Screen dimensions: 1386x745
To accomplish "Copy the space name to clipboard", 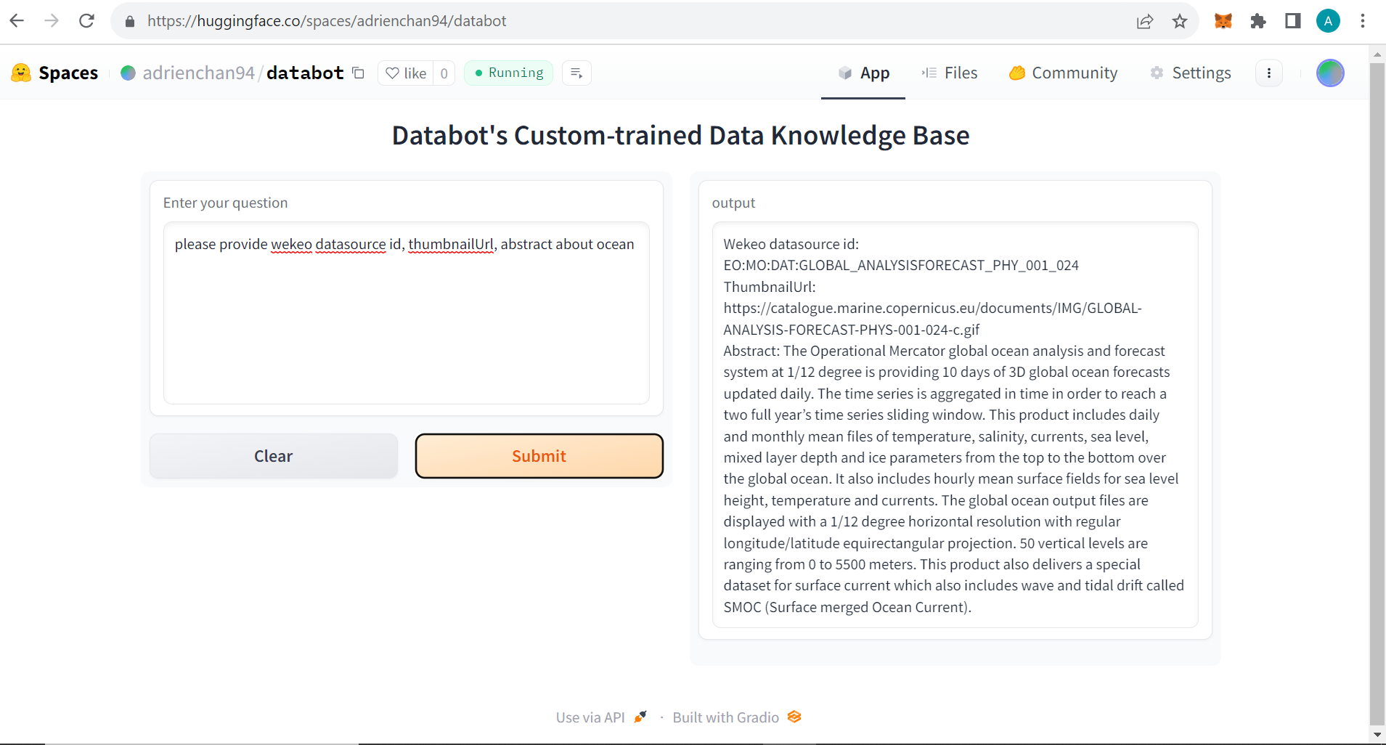I will point(358,73).
